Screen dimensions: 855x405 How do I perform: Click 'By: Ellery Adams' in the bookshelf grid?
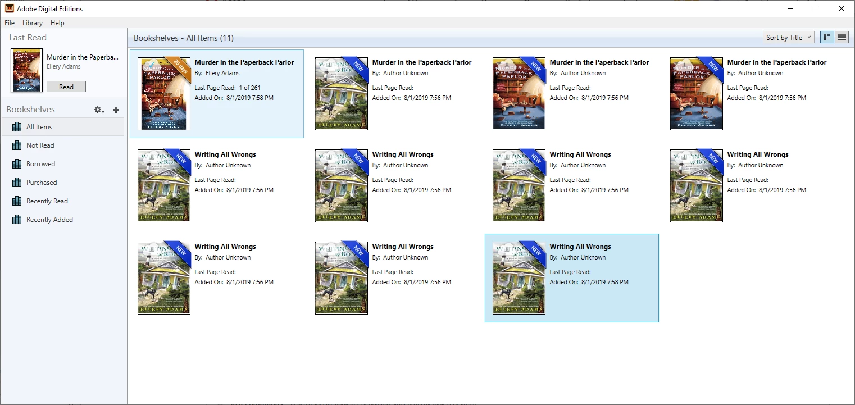[217, 73]
